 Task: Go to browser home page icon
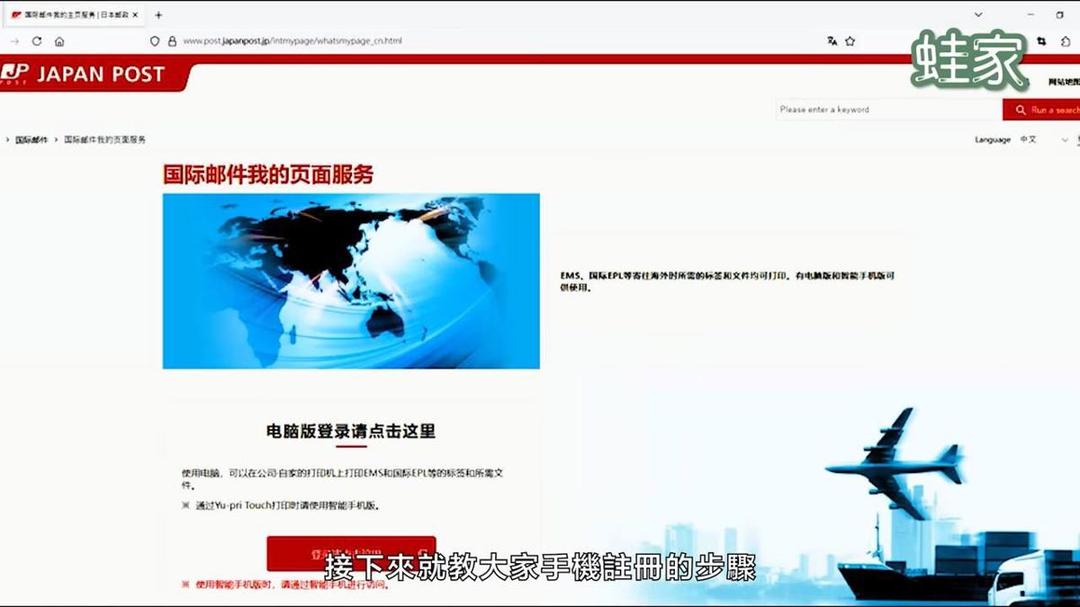tap(59, 41)
